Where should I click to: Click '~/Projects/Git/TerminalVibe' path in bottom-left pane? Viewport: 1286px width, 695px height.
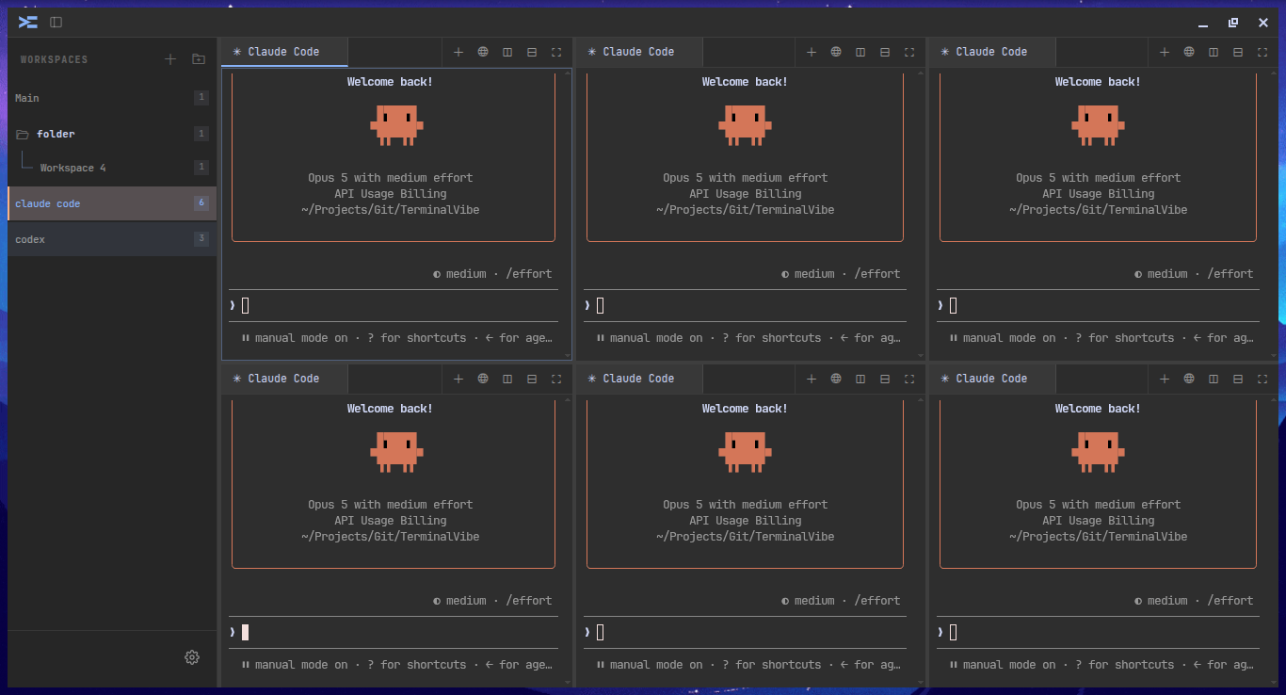391,537
